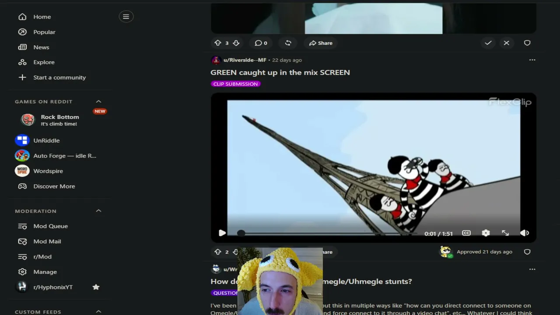The image size is (560, 315).
Task: Downvote the post with 3 points
Action: [236, 43]
